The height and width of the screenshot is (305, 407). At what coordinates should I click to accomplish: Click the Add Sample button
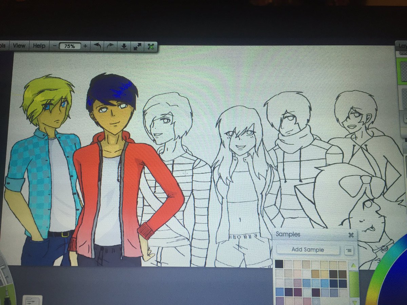(308, 250)
